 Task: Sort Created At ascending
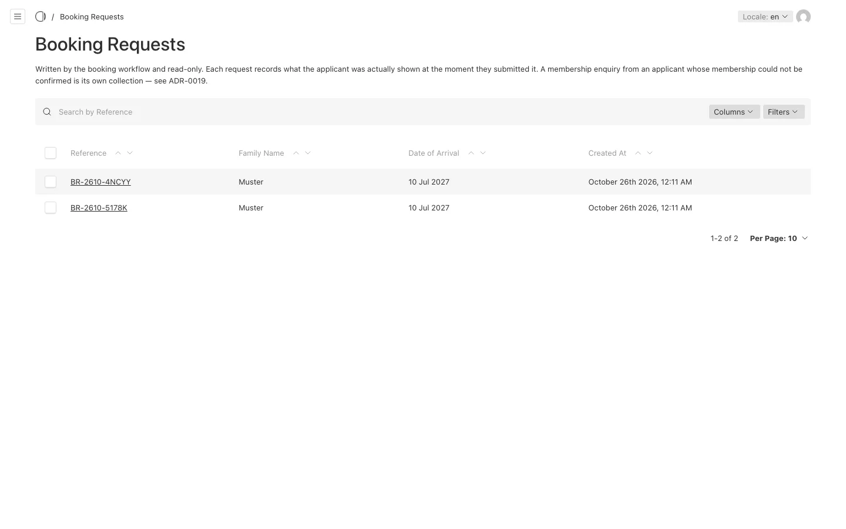click(x=638, y=153)
